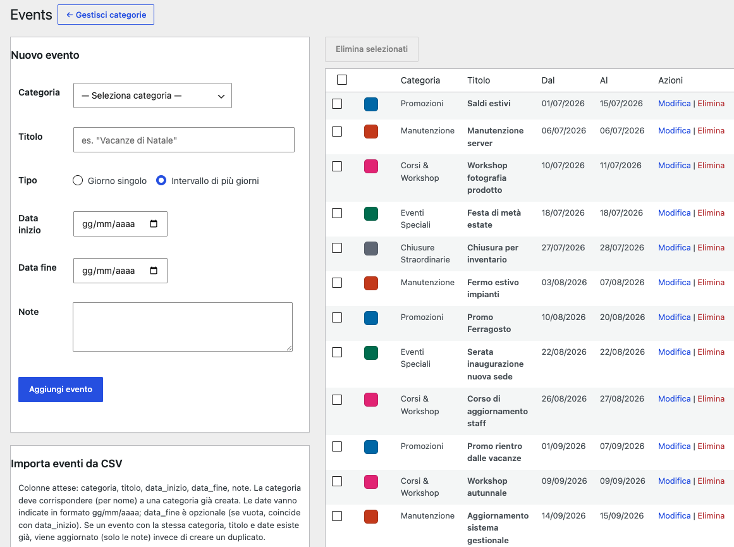Check the Festa di metà estate checkbox
The image size is (734, 547).
pos(337,213)
